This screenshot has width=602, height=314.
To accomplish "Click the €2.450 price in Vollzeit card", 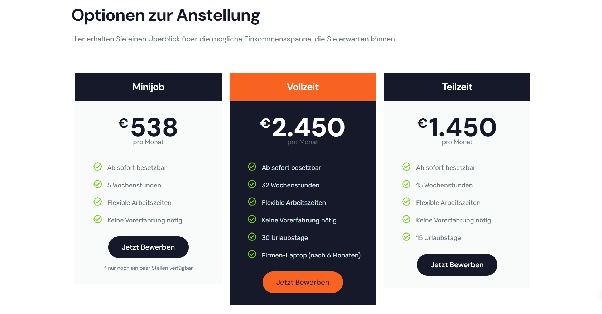I will coord(303,127).
